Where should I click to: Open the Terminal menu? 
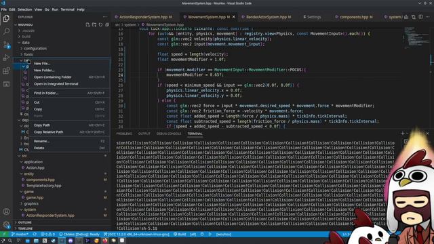pos(67,9)
